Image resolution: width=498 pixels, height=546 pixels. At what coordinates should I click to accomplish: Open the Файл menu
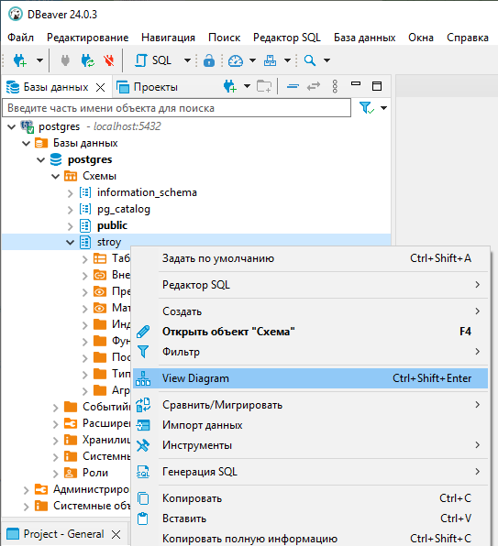click(x=20, y=38)
